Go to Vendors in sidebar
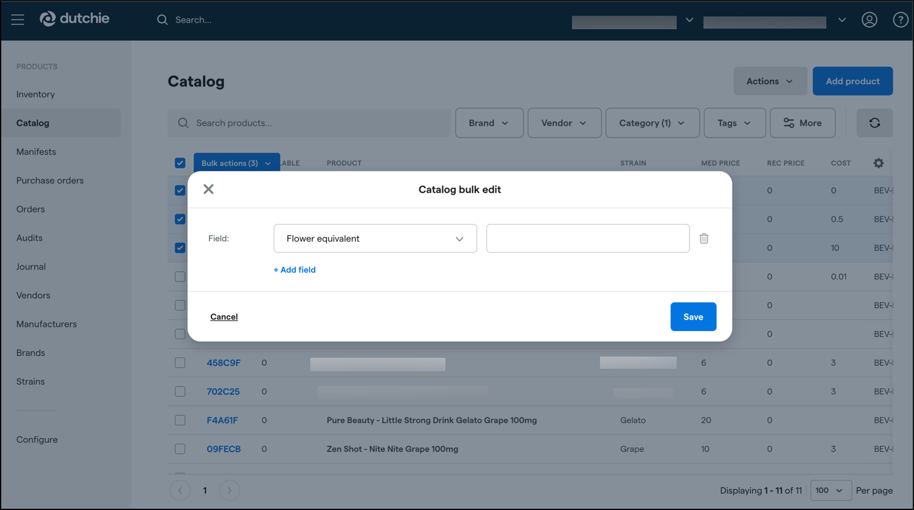914x510 pixels. click(x=33, y=295)
